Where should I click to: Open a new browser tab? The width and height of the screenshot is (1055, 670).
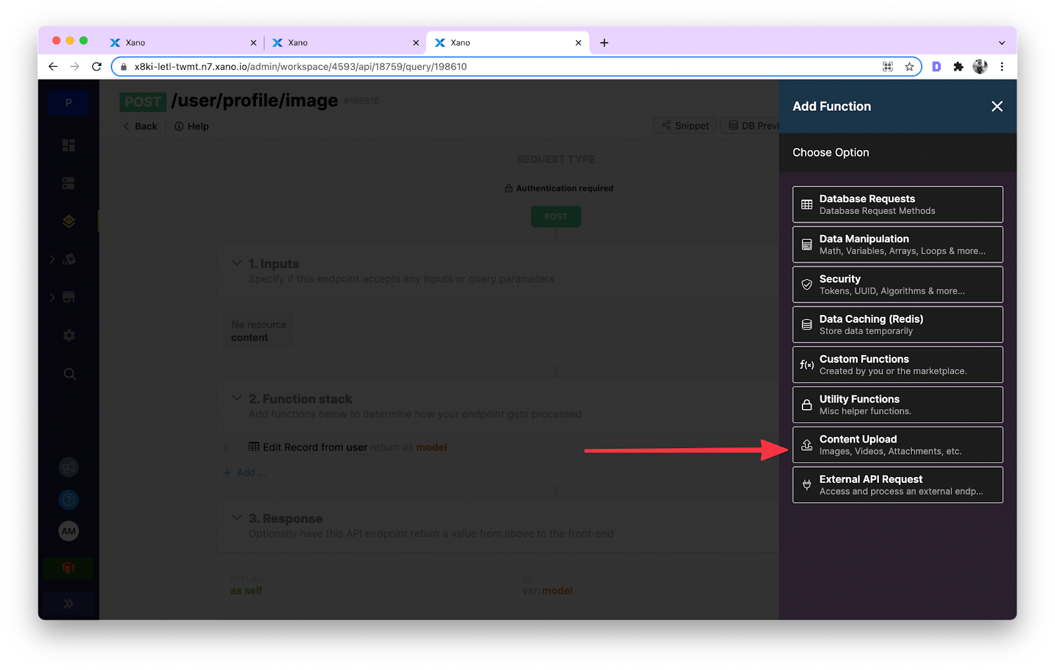604,43
